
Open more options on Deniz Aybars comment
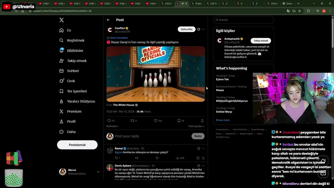203,166
